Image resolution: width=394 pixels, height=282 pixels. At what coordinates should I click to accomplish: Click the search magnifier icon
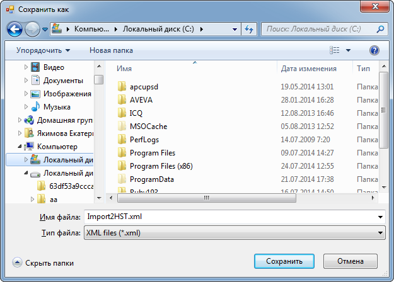(x=380, y=29)
